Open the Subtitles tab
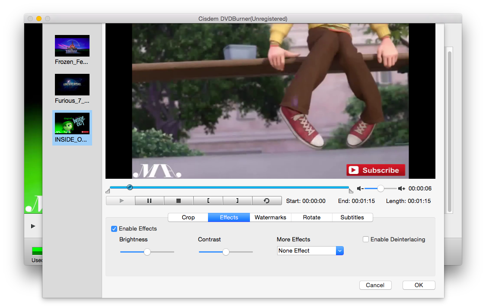This screenshot has width=486, height=307. (x=352, y=217)
